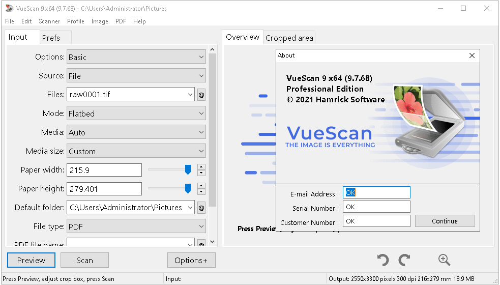Screen dimensions: 500x285
Task: Open the Options dropdown showing Basic
Action: 136,57
